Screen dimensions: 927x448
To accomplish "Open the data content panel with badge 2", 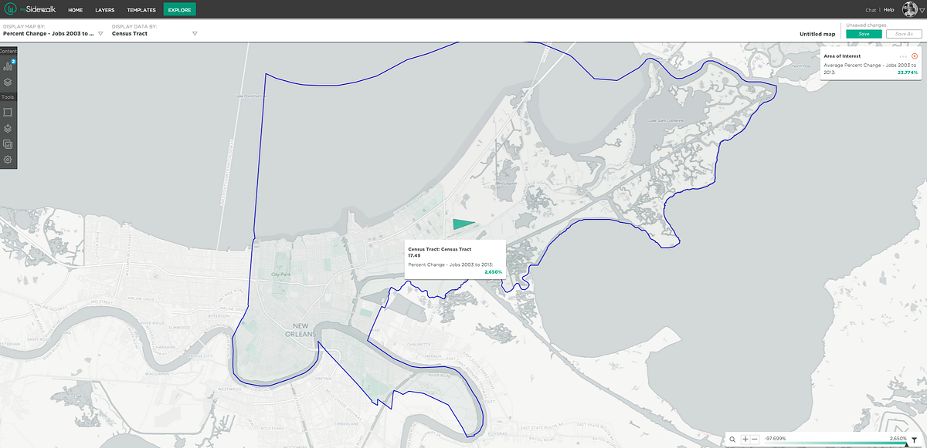I will (x=8, y=66).
